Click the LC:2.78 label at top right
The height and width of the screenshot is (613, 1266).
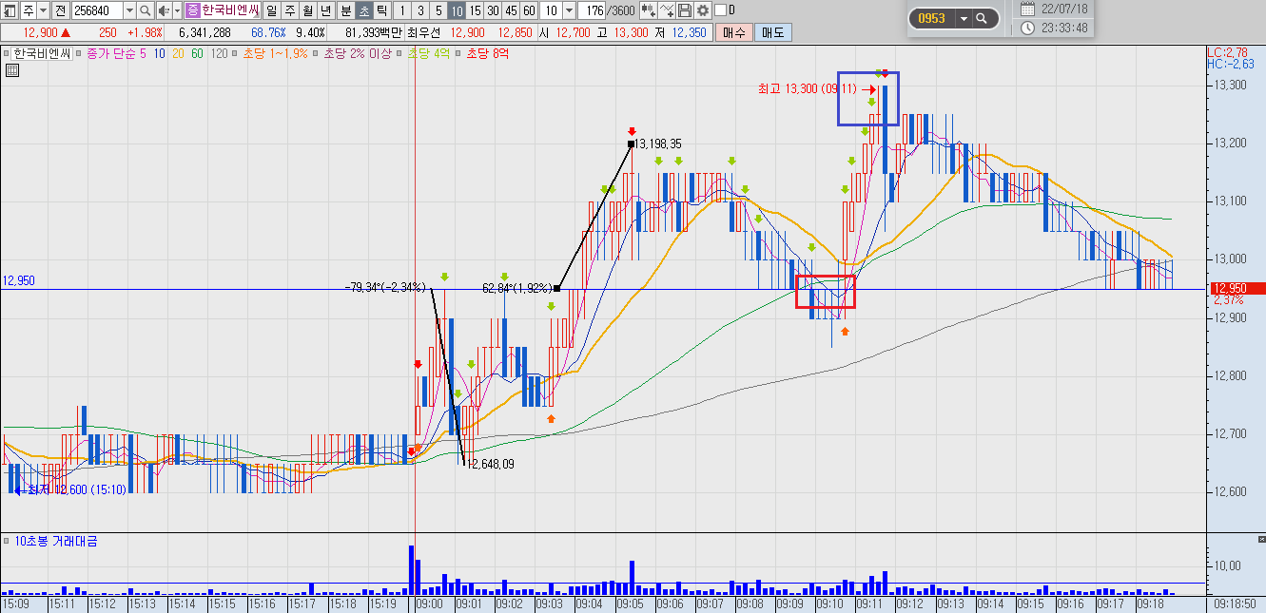pyautogui.click(x=1226, y=51)
